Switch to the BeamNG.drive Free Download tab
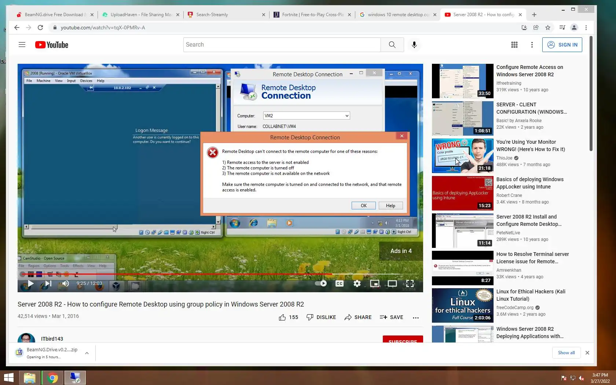This screenshot has width=616, height=385. coord(54,15)
